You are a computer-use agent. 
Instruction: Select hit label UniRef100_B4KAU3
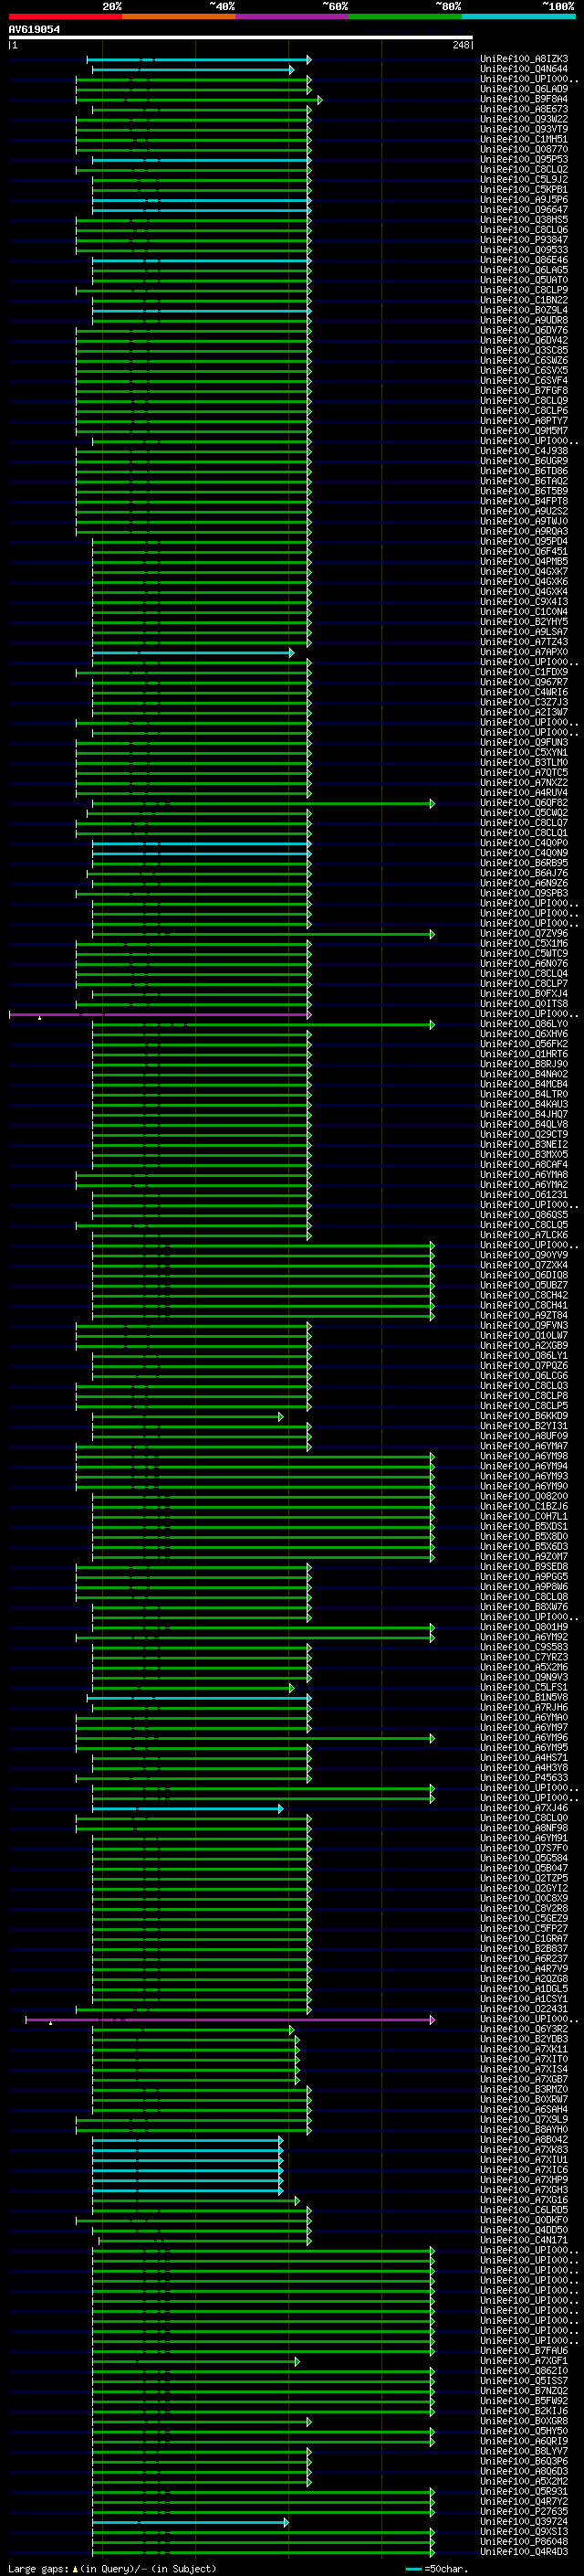pyautogui.click(x=524, y=1104)
